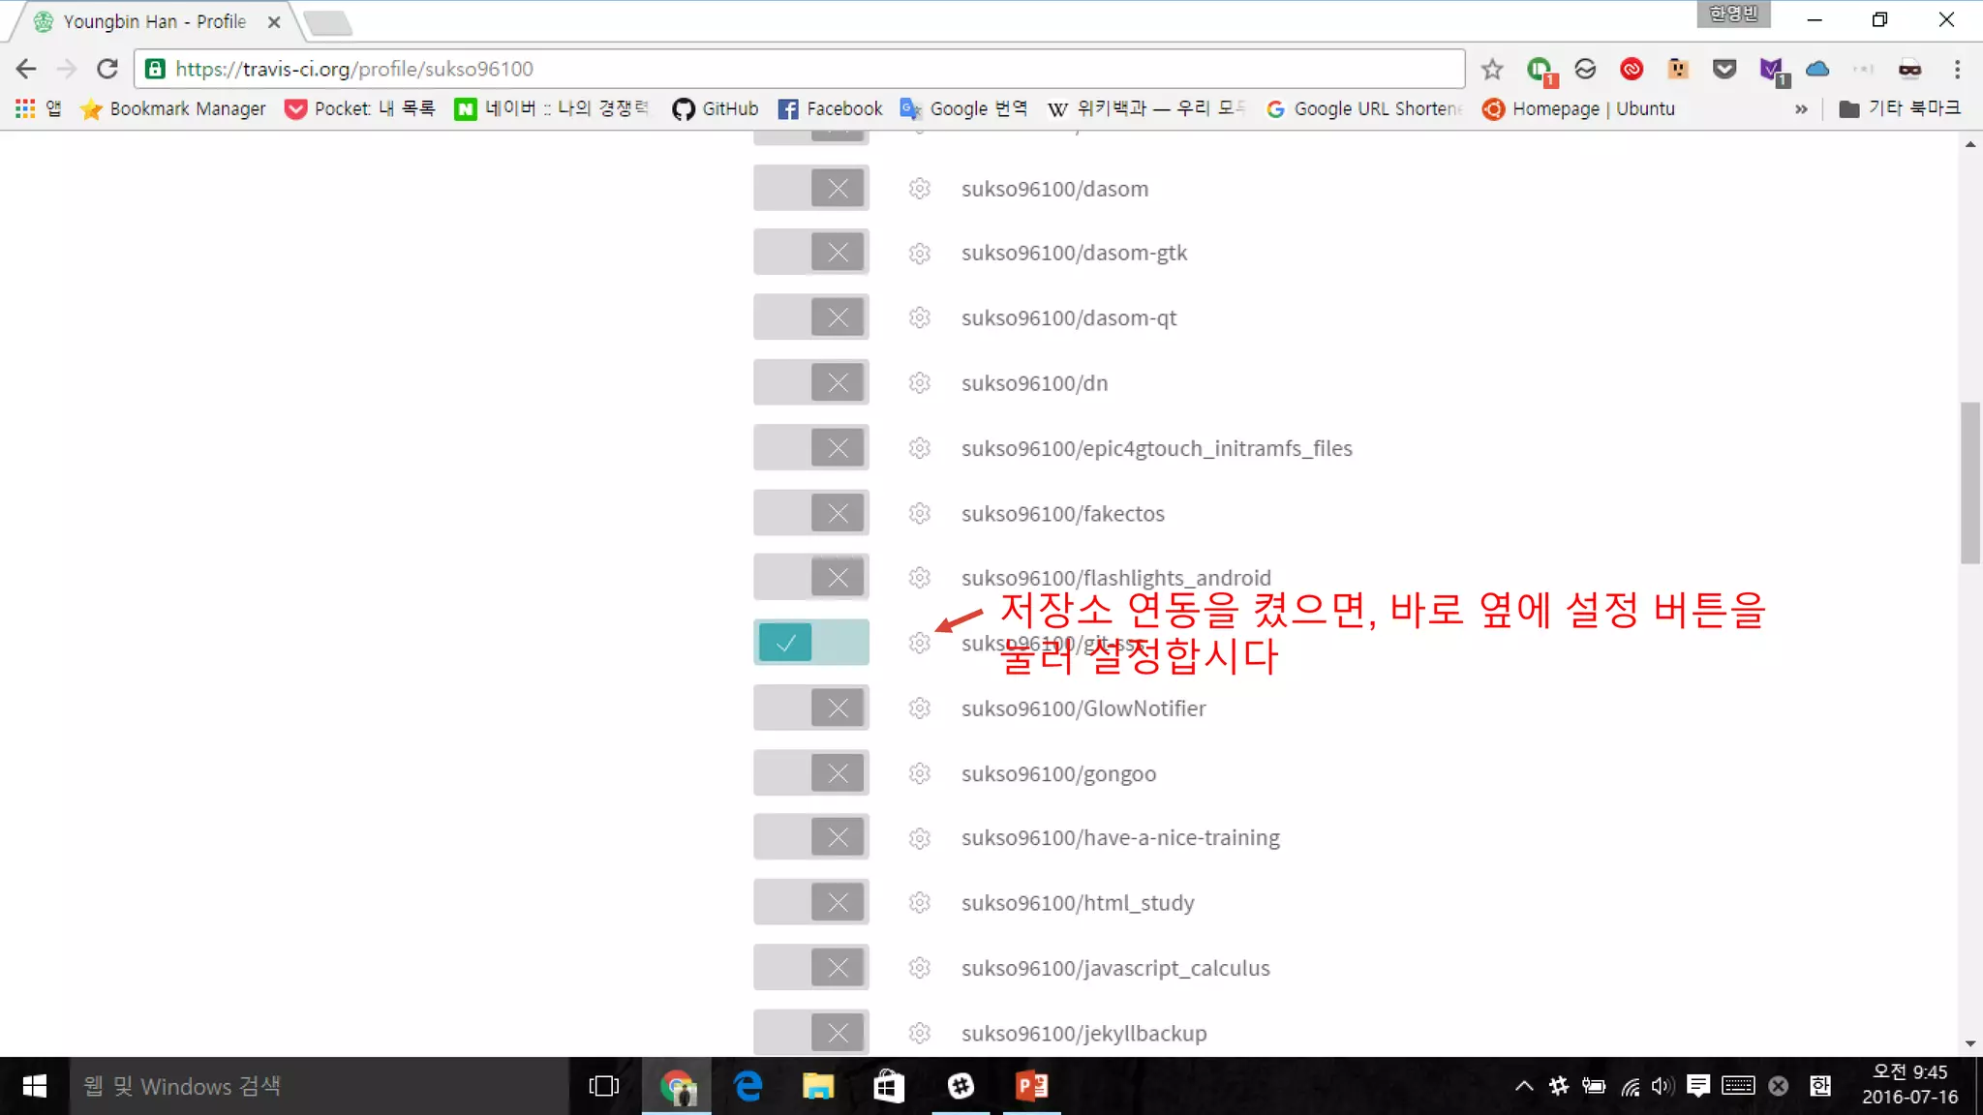Enable the sukso96100/jekyllbackup repository switch
This screenshot has height=1115, width=1983.
(811, 1032)
